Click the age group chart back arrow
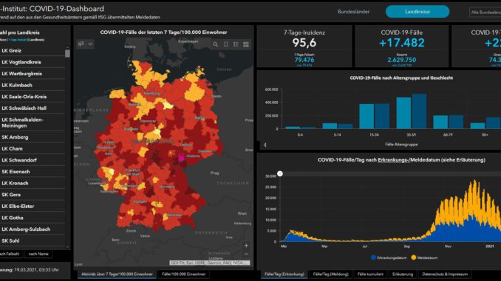The width and height of the screenshot is (501, 281). (265, 145)
